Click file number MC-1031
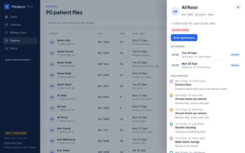 pyautogui.click(x=103, y=86)
